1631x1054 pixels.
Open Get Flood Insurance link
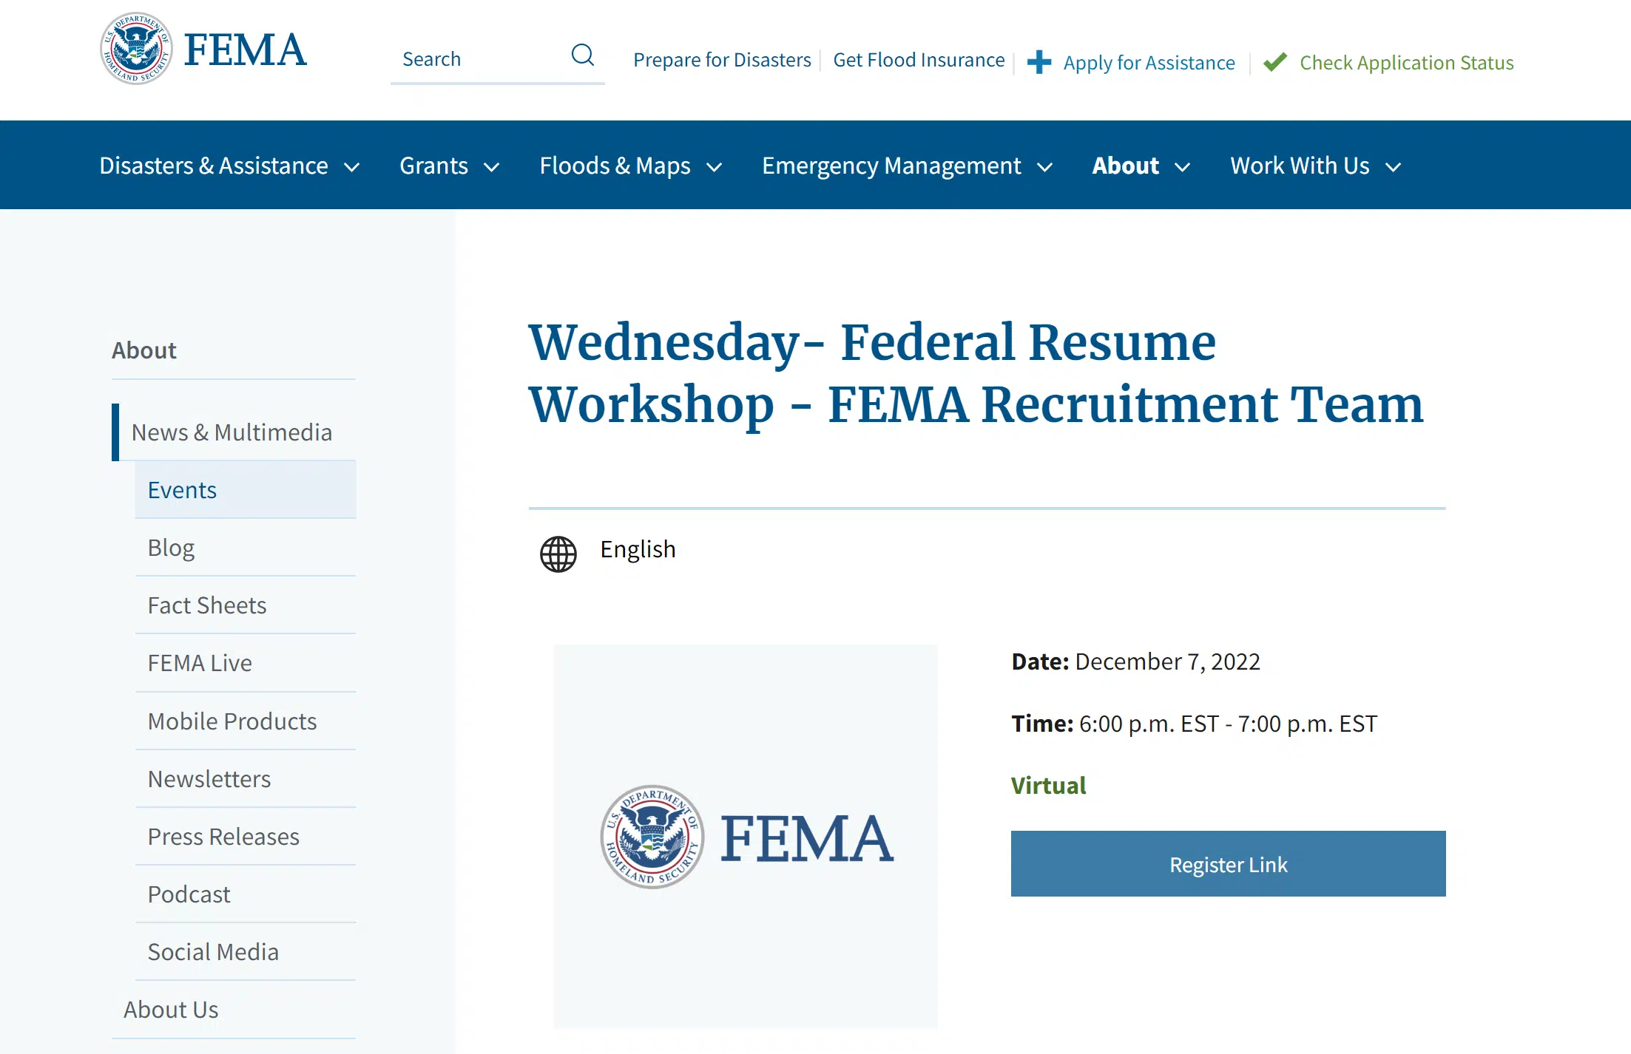(x=919, y=60)
